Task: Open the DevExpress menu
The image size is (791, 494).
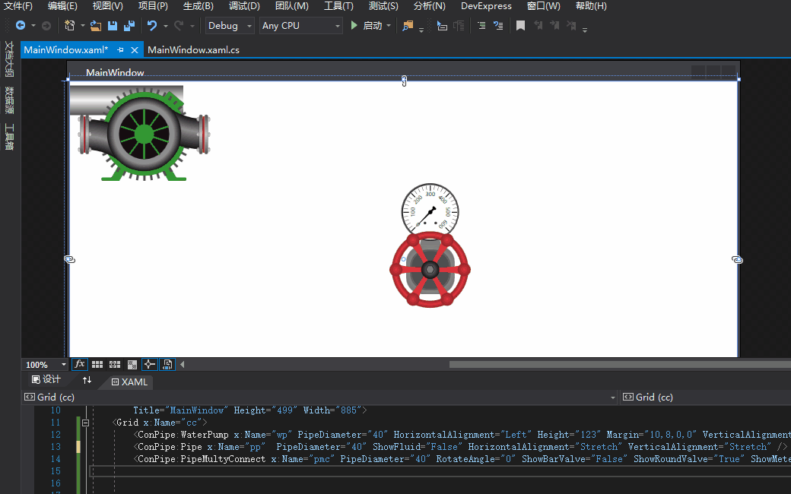Action: tap(486, 6)
